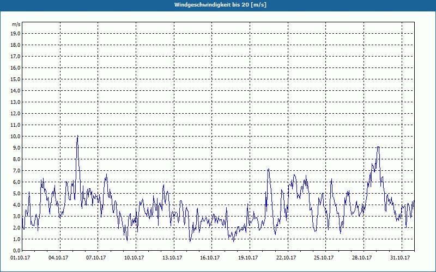Click the 6,0 y-axis label
The image size is (436, 272).
(x=16, y=182)
